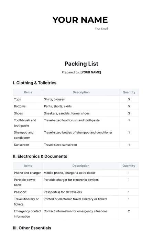
Task: Select the Portable power bank cell
Action: [x=28, y=182]
